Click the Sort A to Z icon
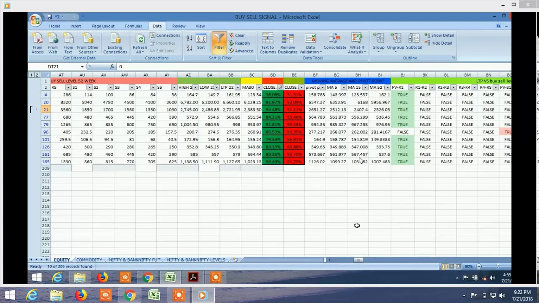Image resolution: width=539 pixels, height=303 pixels. click(189, 38)
